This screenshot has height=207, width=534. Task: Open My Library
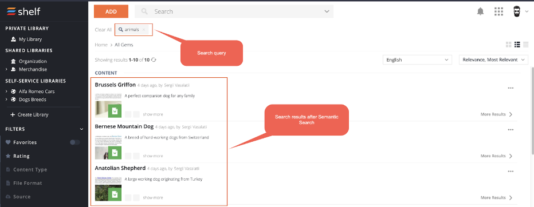(30, 39)
